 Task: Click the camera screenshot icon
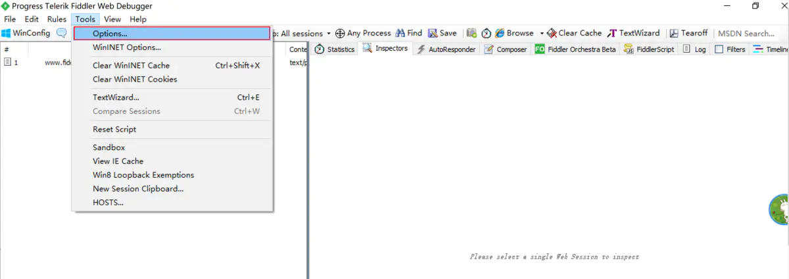(x=471, y=33)
